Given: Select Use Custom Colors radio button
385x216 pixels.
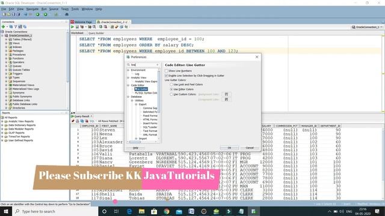Looking at the screenshot, I should (x=171, y=94).
